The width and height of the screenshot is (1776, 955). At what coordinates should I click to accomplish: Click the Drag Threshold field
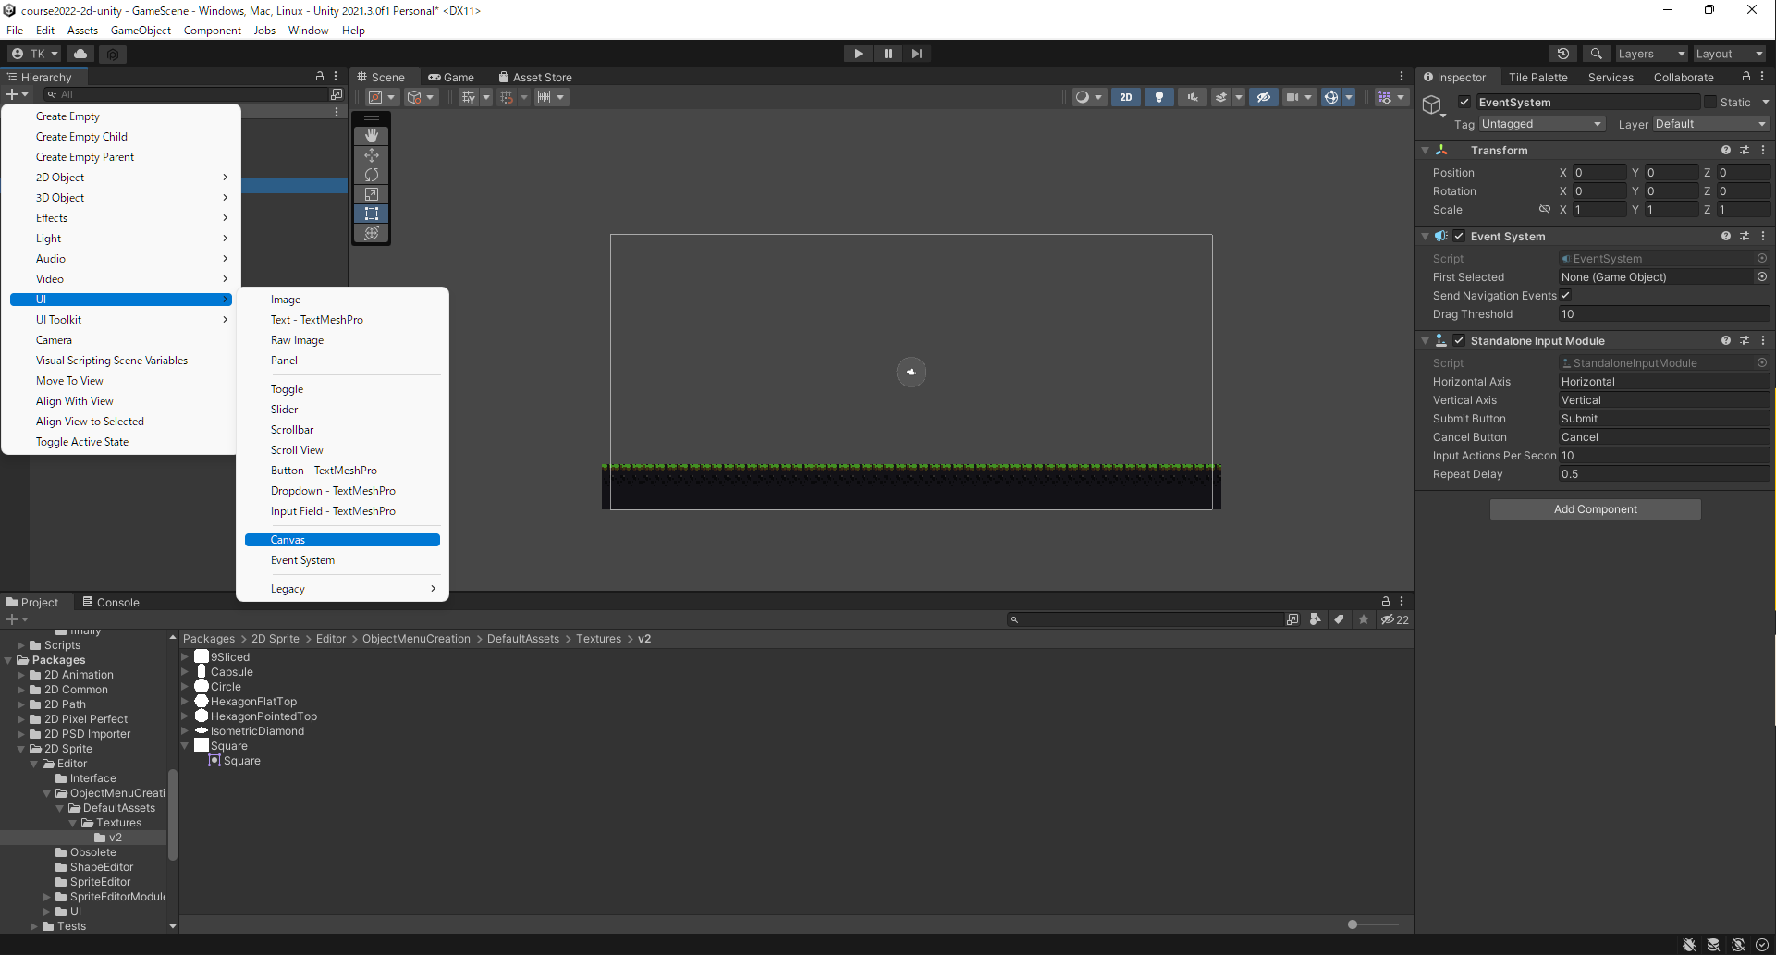(1664, 314)
